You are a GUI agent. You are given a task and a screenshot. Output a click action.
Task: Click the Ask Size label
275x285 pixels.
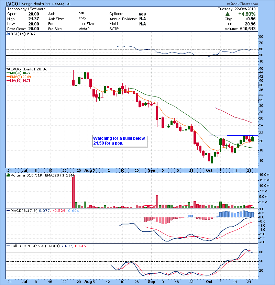coord(56,19)
